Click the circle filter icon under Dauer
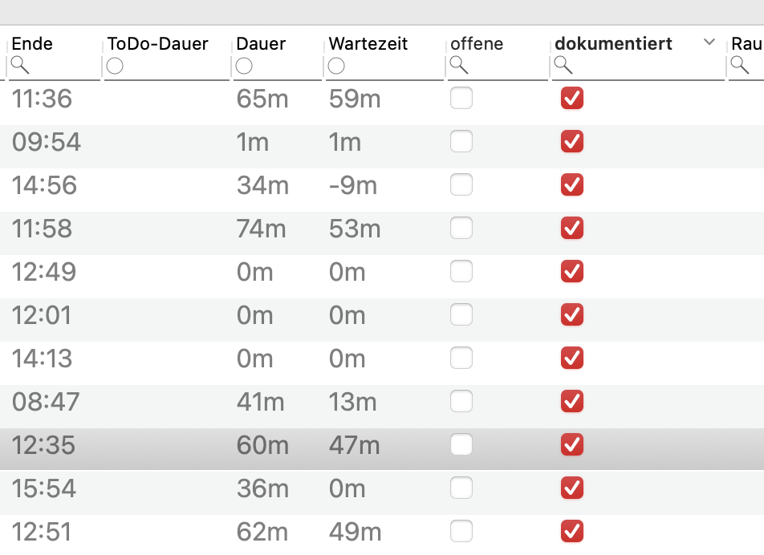 coord(244,66)
